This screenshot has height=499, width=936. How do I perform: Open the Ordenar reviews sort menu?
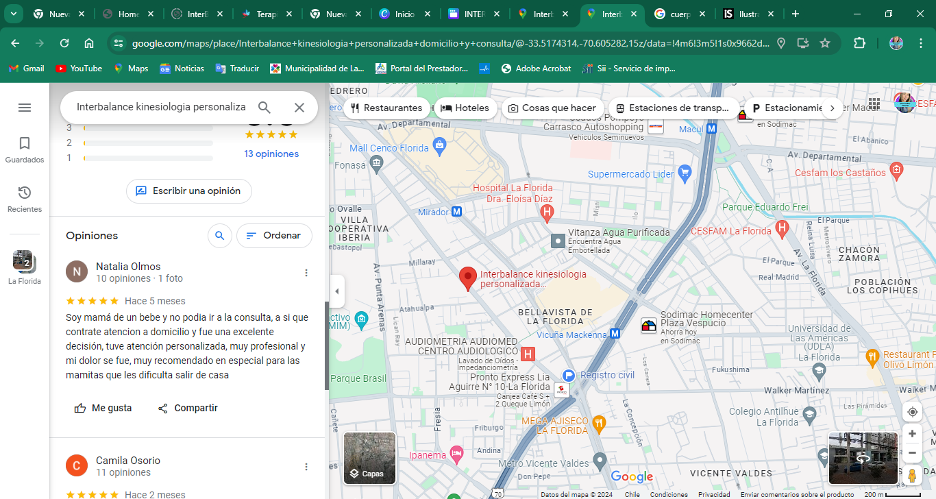(274, 236)
